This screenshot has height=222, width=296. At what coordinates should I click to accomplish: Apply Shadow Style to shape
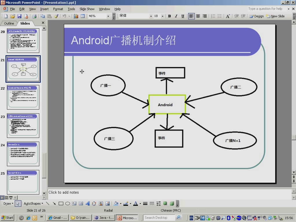click(165, 203)
